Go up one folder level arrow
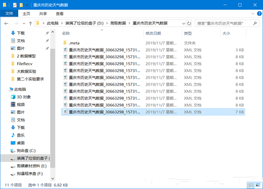The width and height of the screenshot is (263, 189). (30, 23)
